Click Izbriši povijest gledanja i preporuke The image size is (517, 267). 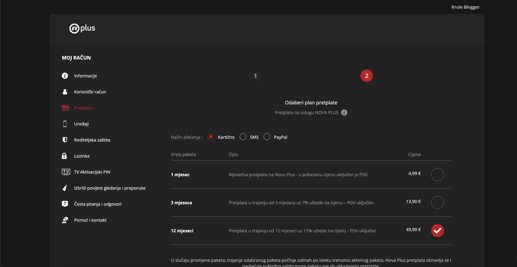[x=110, y=188]
